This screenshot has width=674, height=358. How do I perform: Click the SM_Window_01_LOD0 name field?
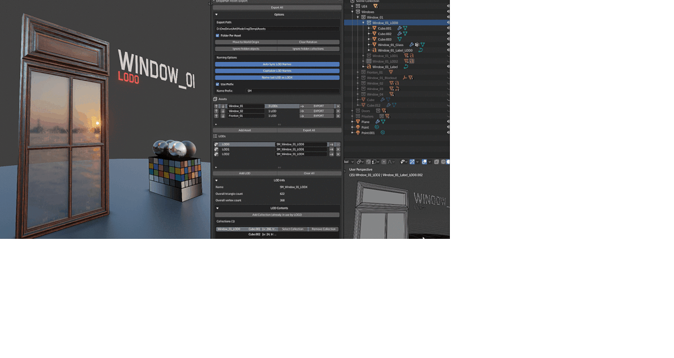pos(301,144)
